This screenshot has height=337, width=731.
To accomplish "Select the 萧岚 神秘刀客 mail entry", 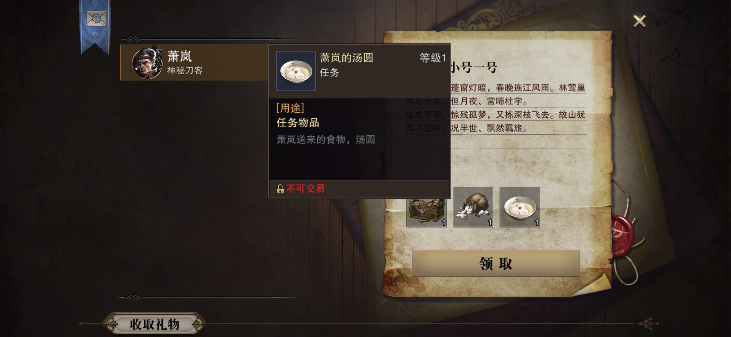I will click(x=194, y=62).
